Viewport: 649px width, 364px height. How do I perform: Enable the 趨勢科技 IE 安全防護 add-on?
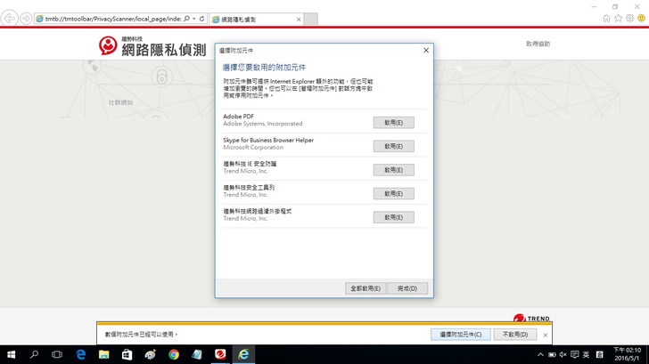(393, 170)
